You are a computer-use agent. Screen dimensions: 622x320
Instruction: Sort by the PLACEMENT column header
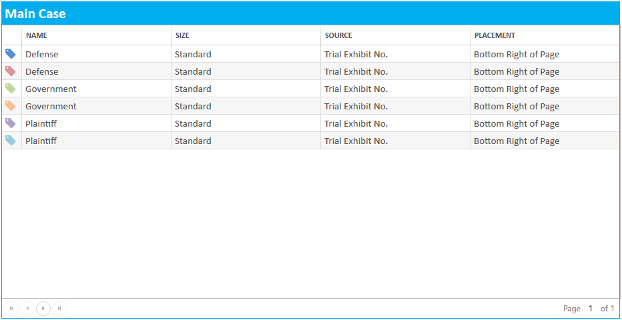495,35
